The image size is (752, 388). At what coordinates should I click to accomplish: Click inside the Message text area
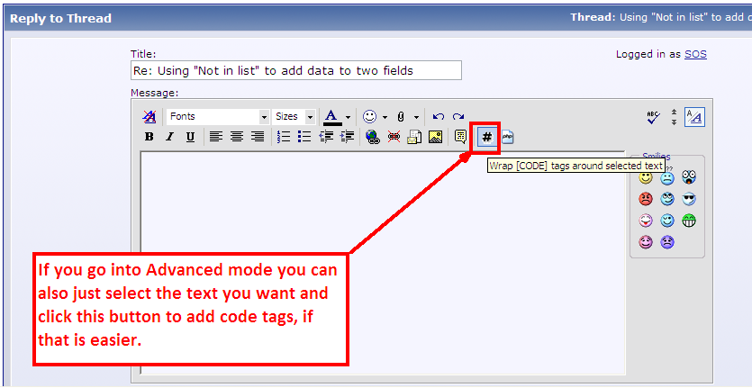383,262
